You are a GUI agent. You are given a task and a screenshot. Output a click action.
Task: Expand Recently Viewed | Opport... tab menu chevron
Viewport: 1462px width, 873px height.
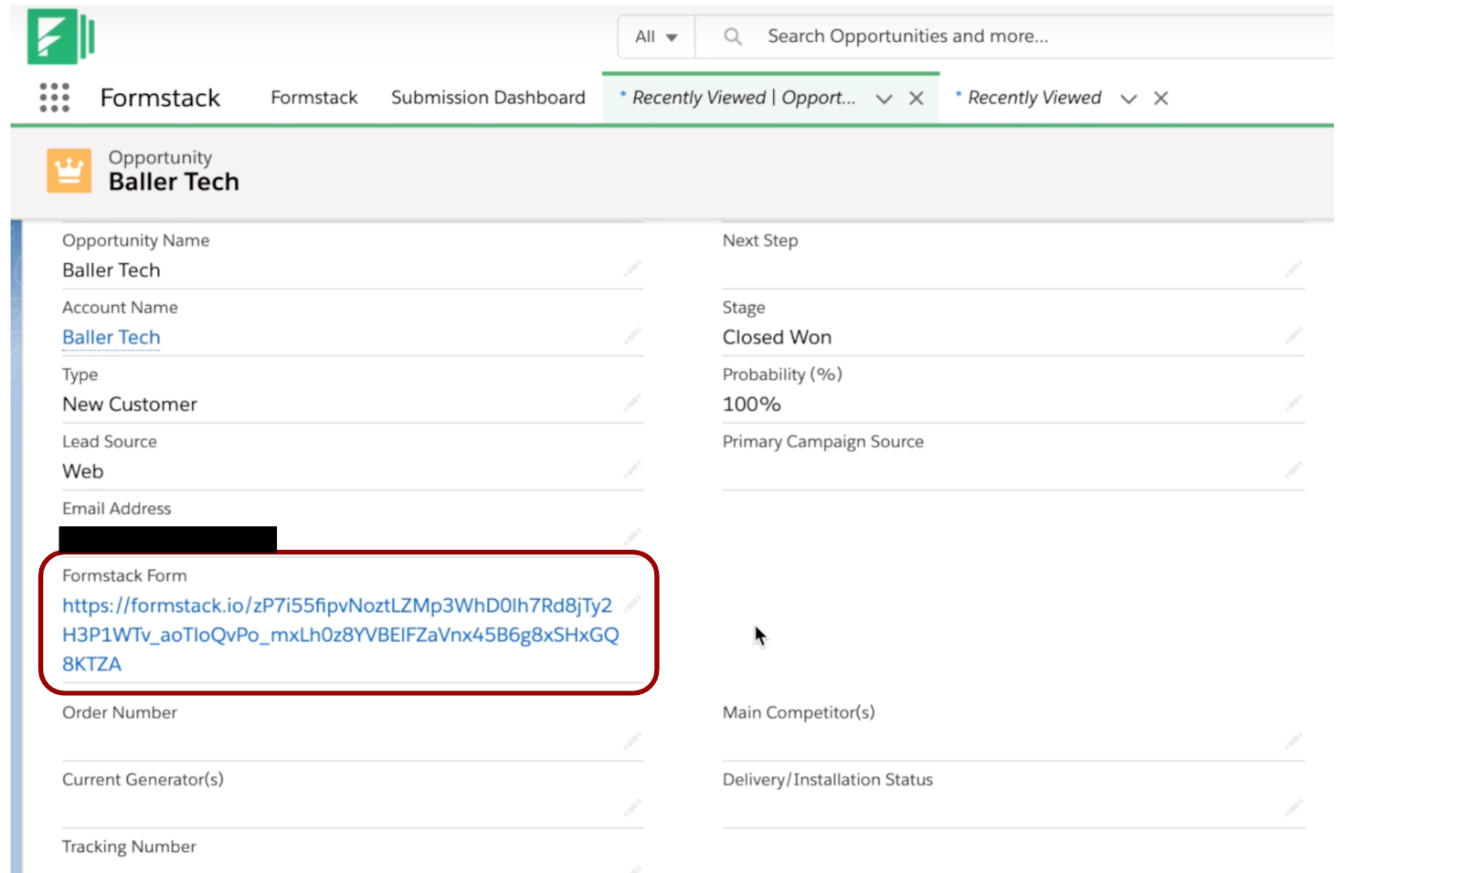coord(884,99)
